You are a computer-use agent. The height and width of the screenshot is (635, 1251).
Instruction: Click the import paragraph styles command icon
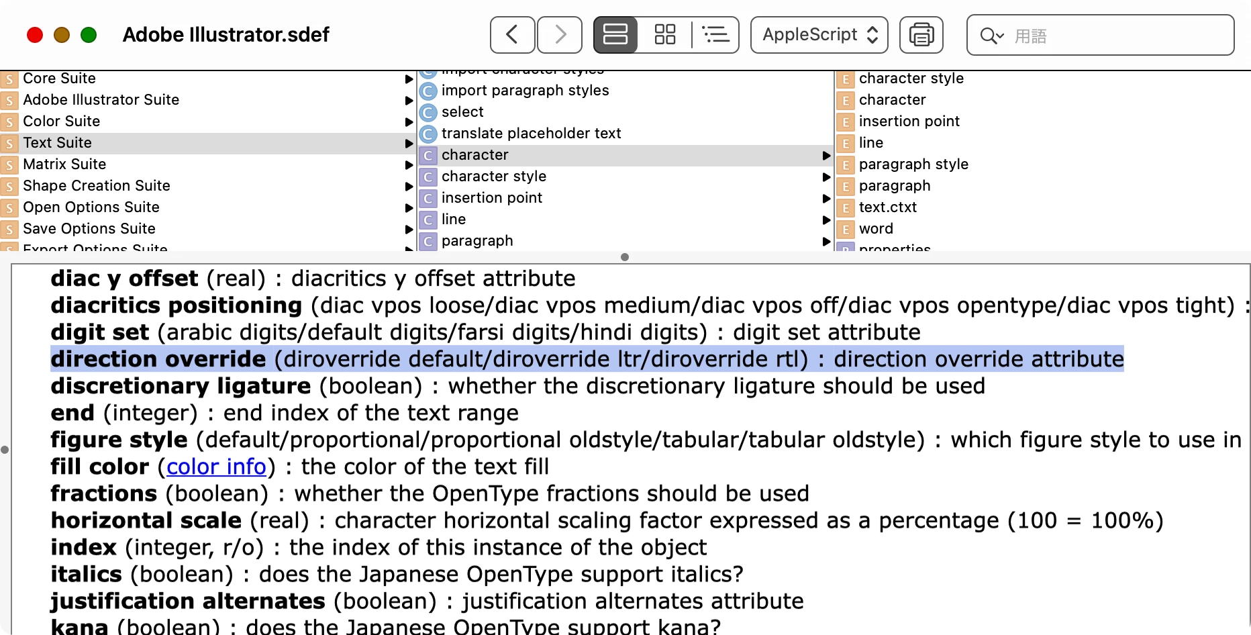(428, 91)
